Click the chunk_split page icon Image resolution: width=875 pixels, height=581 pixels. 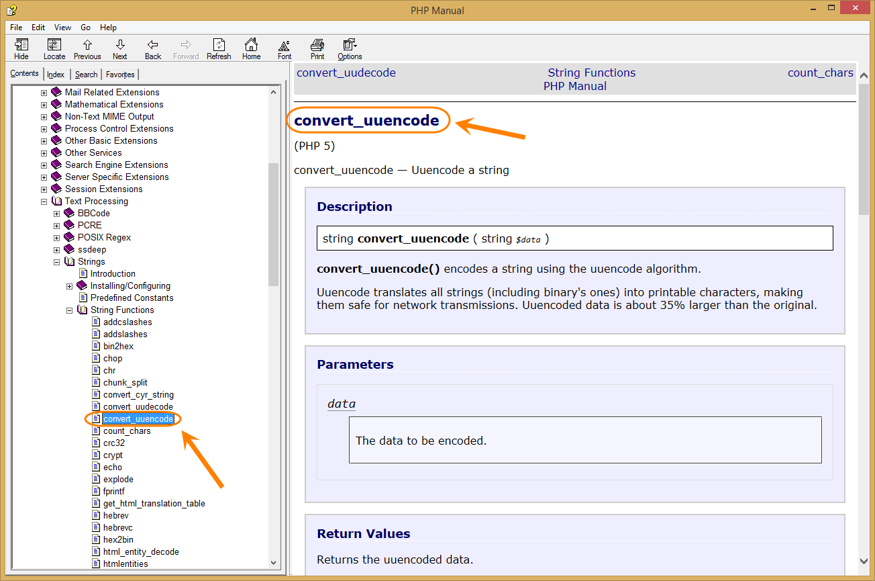[x=96, y=382]
